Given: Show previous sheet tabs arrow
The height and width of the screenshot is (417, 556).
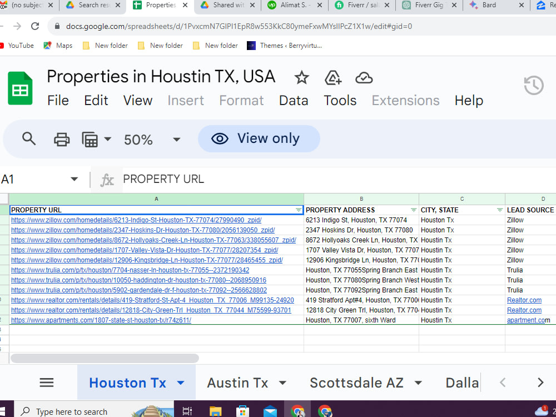Looking at the screenshot, I should [x=503, y=383].
